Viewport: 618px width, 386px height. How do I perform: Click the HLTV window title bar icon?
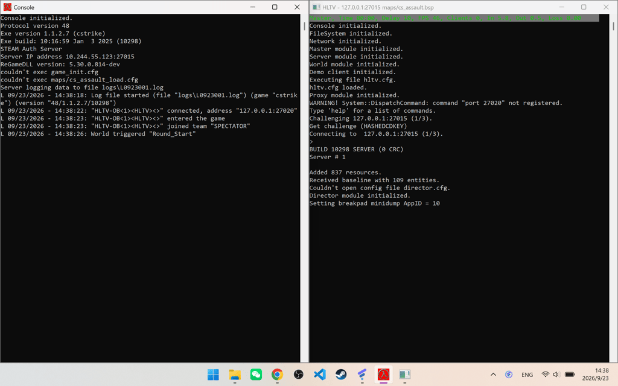click(316, 7)
